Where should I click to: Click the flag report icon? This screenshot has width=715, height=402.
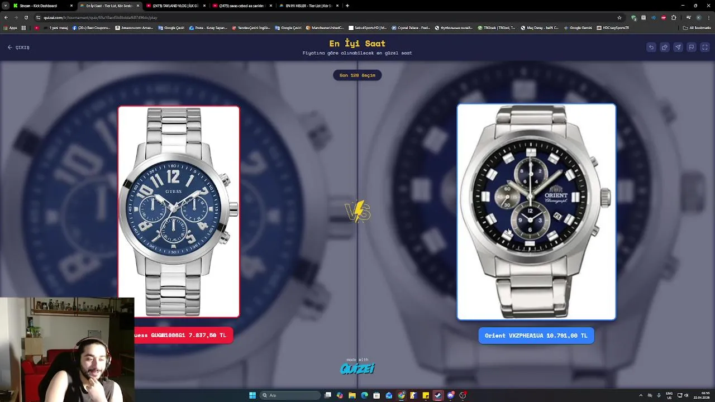click(692, 47)
